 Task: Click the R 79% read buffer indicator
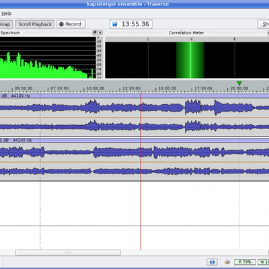245,262
